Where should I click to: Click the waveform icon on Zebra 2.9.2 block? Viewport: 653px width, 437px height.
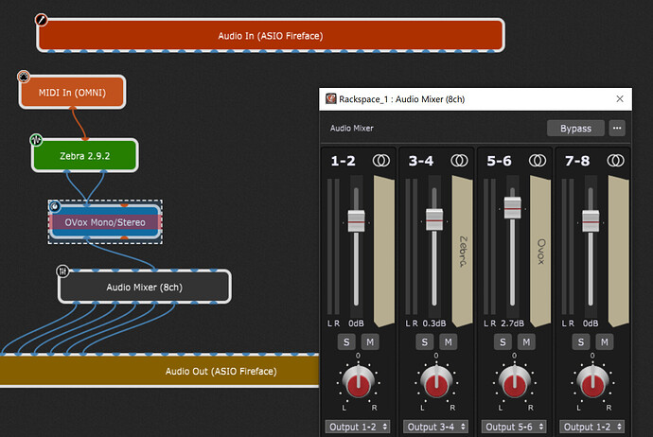tap(36, 140)
